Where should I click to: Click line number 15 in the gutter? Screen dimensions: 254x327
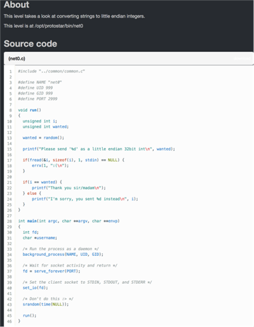[x=10, y=149]
